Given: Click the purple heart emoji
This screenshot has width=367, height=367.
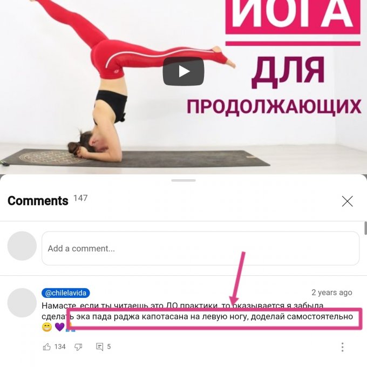Looking at the screenshot, I should pyautogui.click(x=60, y=327).
